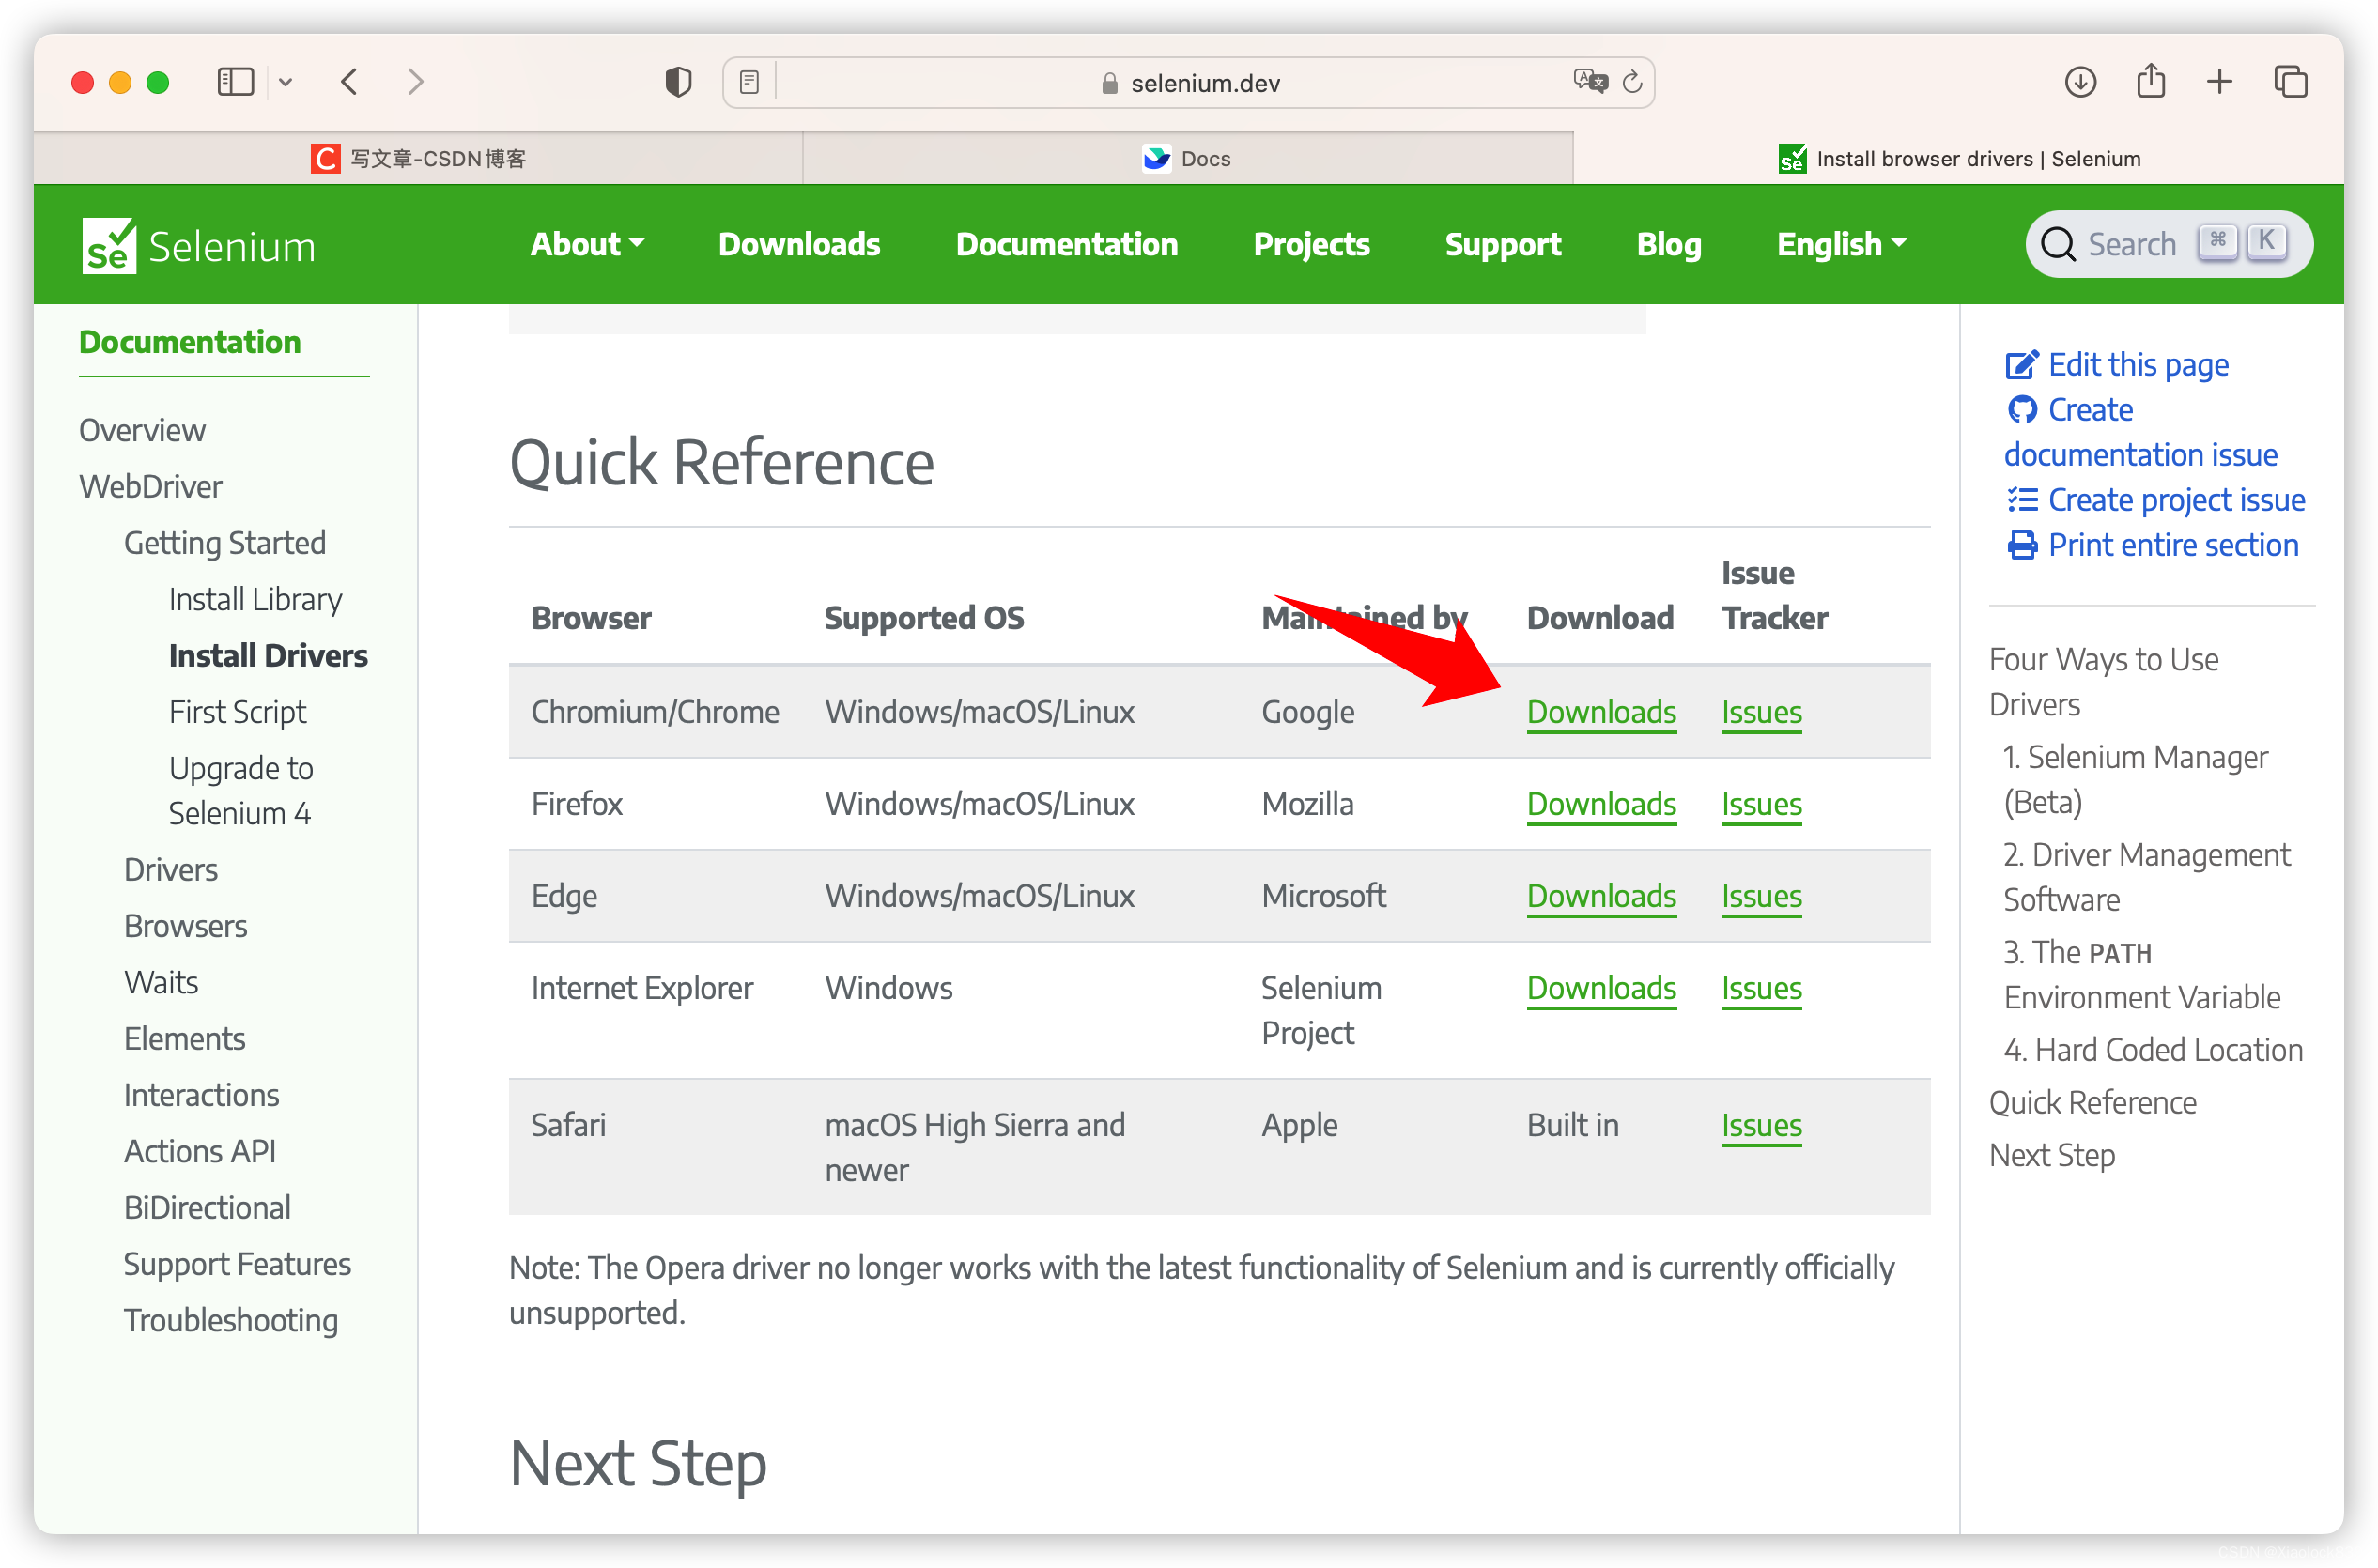Open Waits sidebar item
This screenshot has width=2378, height=1568.
pos(161,982)
